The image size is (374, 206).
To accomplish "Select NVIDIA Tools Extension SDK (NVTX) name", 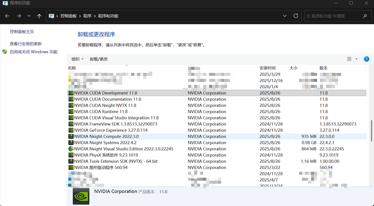I will click(116, 161).
